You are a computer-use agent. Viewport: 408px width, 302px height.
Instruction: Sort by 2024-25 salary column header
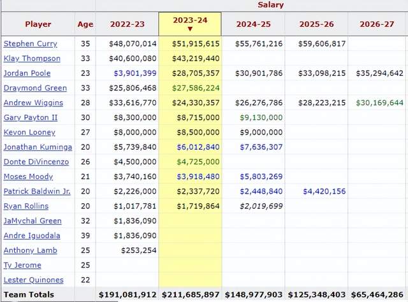click(x=253, y=24)
